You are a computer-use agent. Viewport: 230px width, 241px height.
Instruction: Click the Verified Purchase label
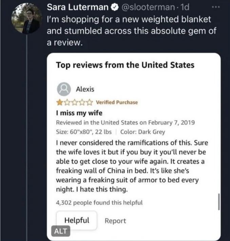tap(117, 103)
